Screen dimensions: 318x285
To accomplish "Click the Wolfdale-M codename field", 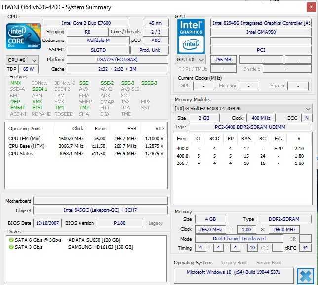I will [98, 41].
